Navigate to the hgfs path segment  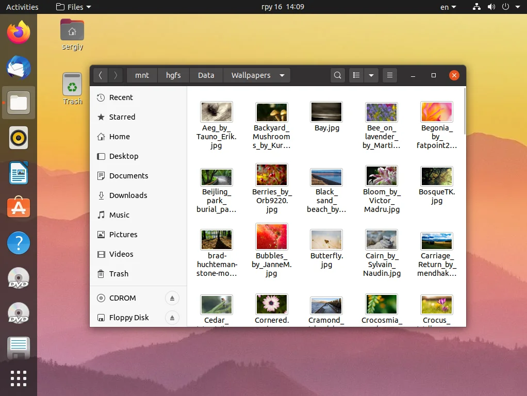(x=173, y=75)
